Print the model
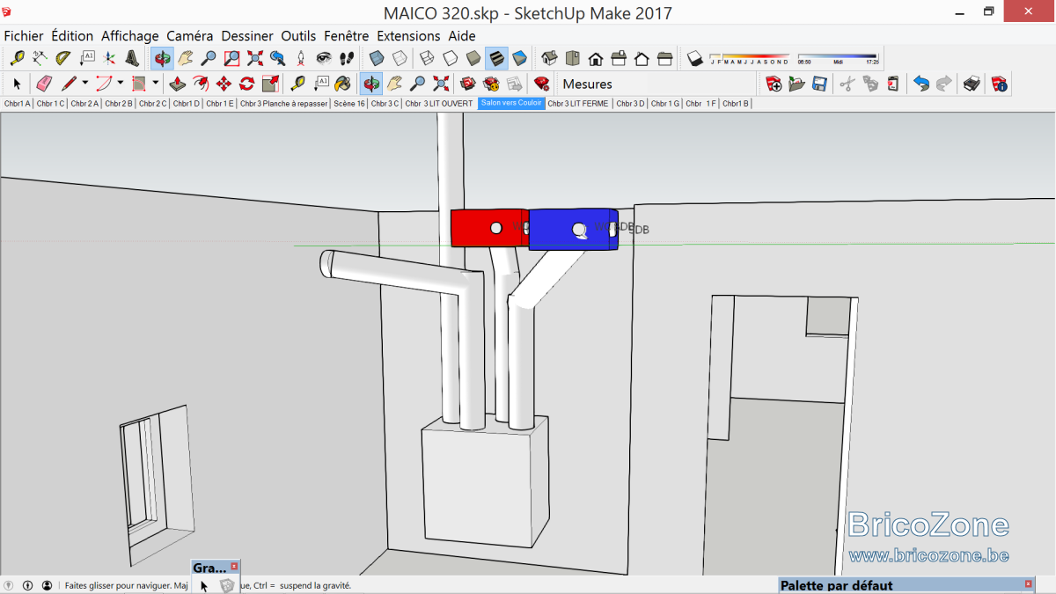The height and width of the screenshot is (594, 1056). 972,84
